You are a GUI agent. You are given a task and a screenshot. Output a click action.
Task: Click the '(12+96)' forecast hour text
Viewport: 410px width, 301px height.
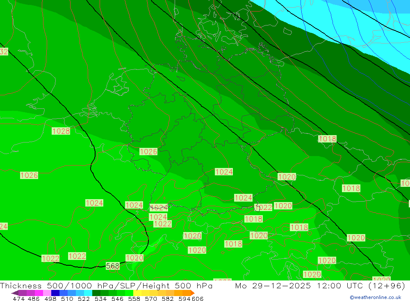click(387, 285)
